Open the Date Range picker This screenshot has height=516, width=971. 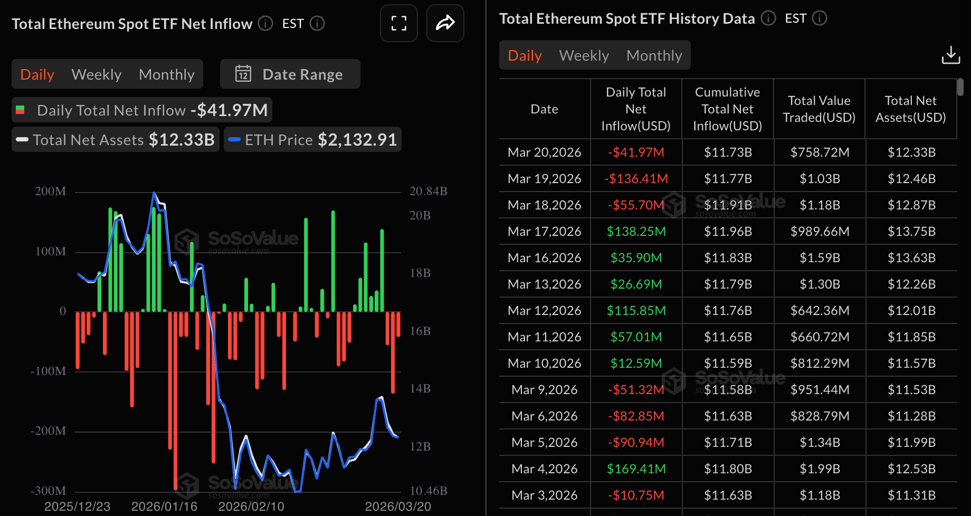tap(290, 74)
